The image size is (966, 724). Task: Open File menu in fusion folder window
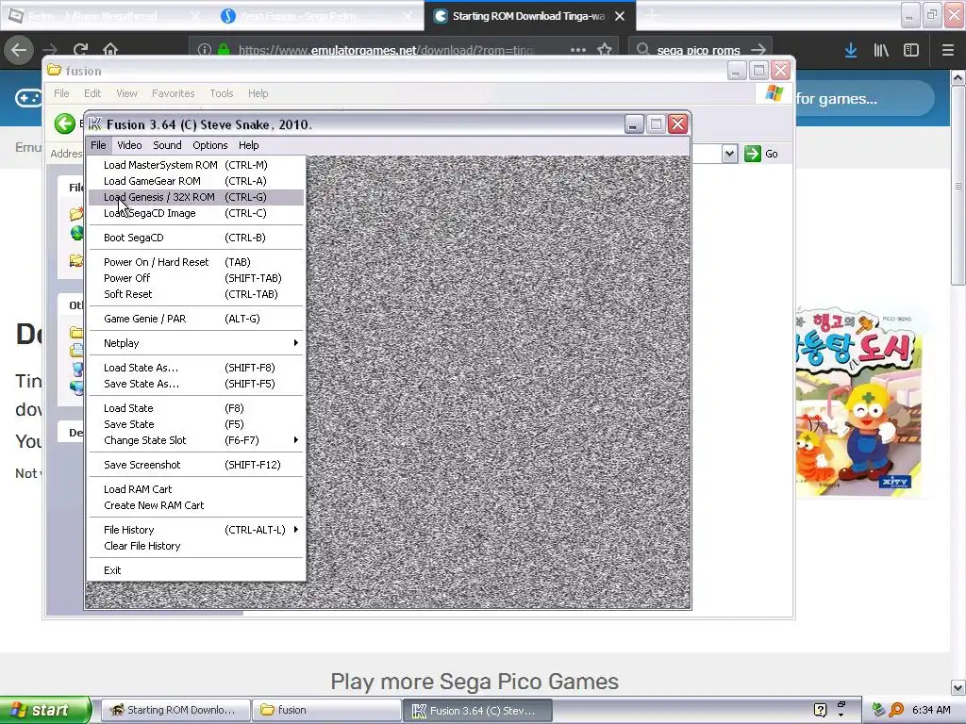pyautogui.click(x=61, y=93)
